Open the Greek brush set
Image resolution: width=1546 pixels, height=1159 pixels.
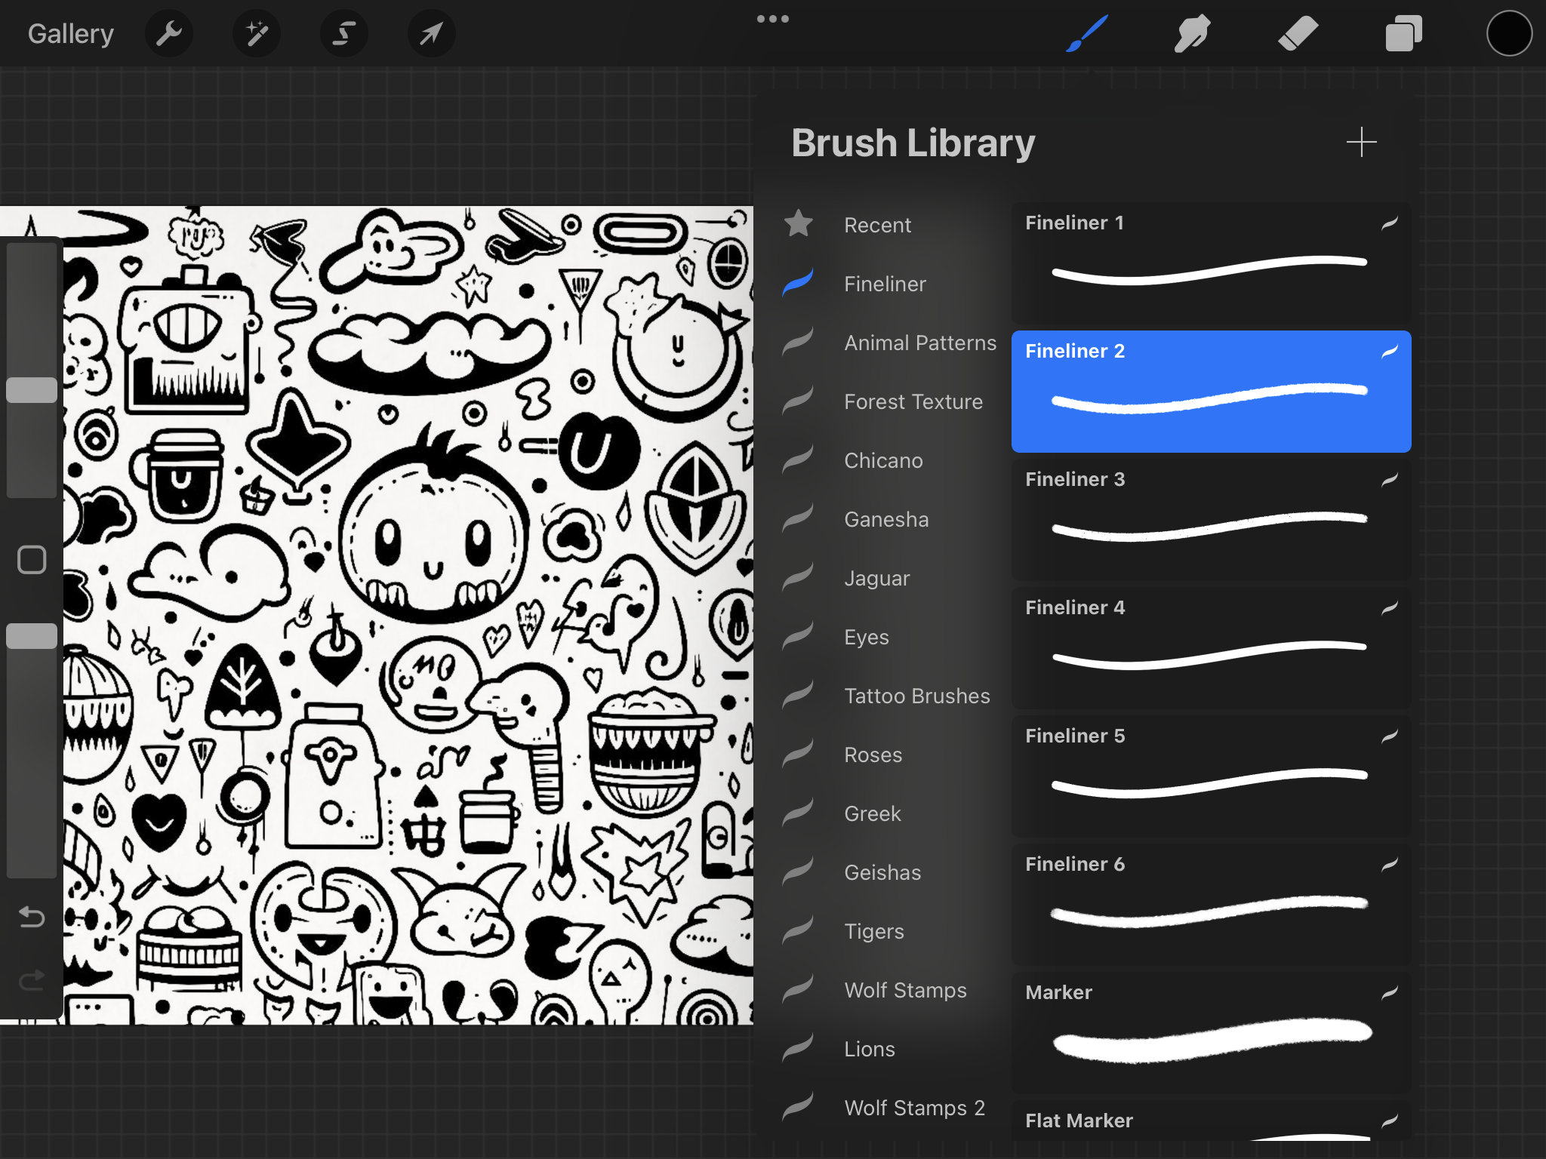(x=872, y=813)
